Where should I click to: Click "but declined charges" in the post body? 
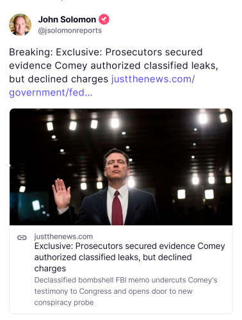tap(59, 79)
